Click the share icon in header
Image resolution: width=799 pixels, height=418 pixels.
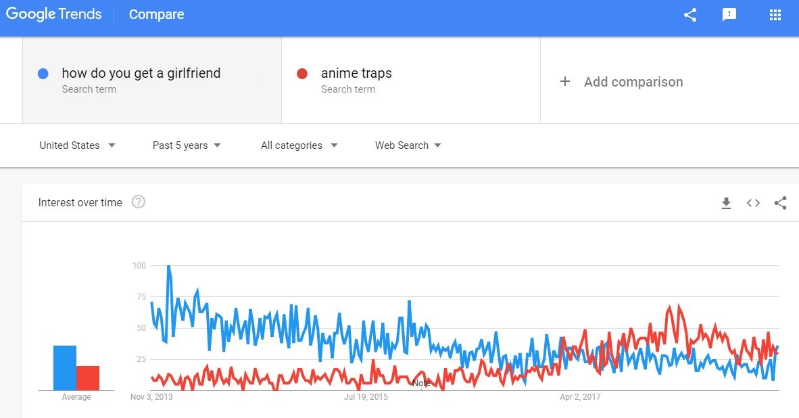click(690, 15)
